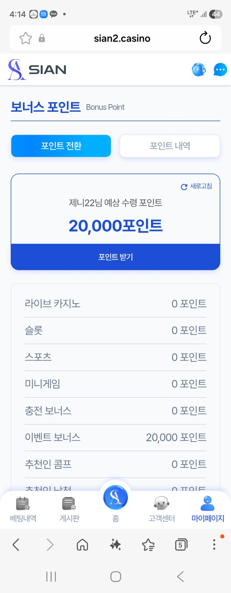Switch to 포인트 전환 tab
The width and height of the screenshot is (231, 593).
[x=61, y=146]
